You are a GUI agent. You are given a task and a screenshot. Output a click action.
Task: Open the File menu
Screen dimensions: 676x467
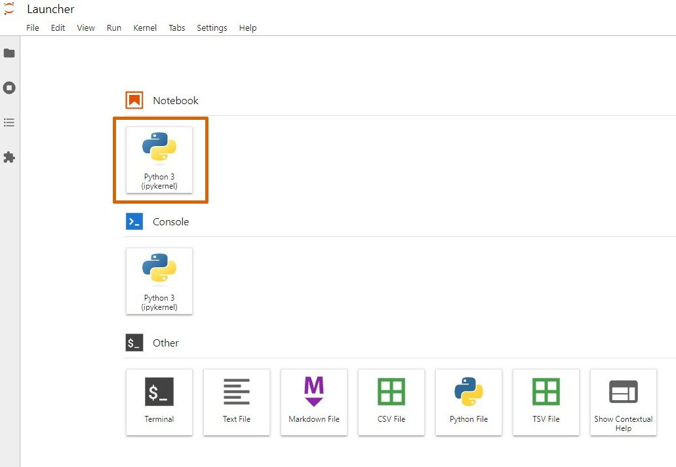coord(33,28)
